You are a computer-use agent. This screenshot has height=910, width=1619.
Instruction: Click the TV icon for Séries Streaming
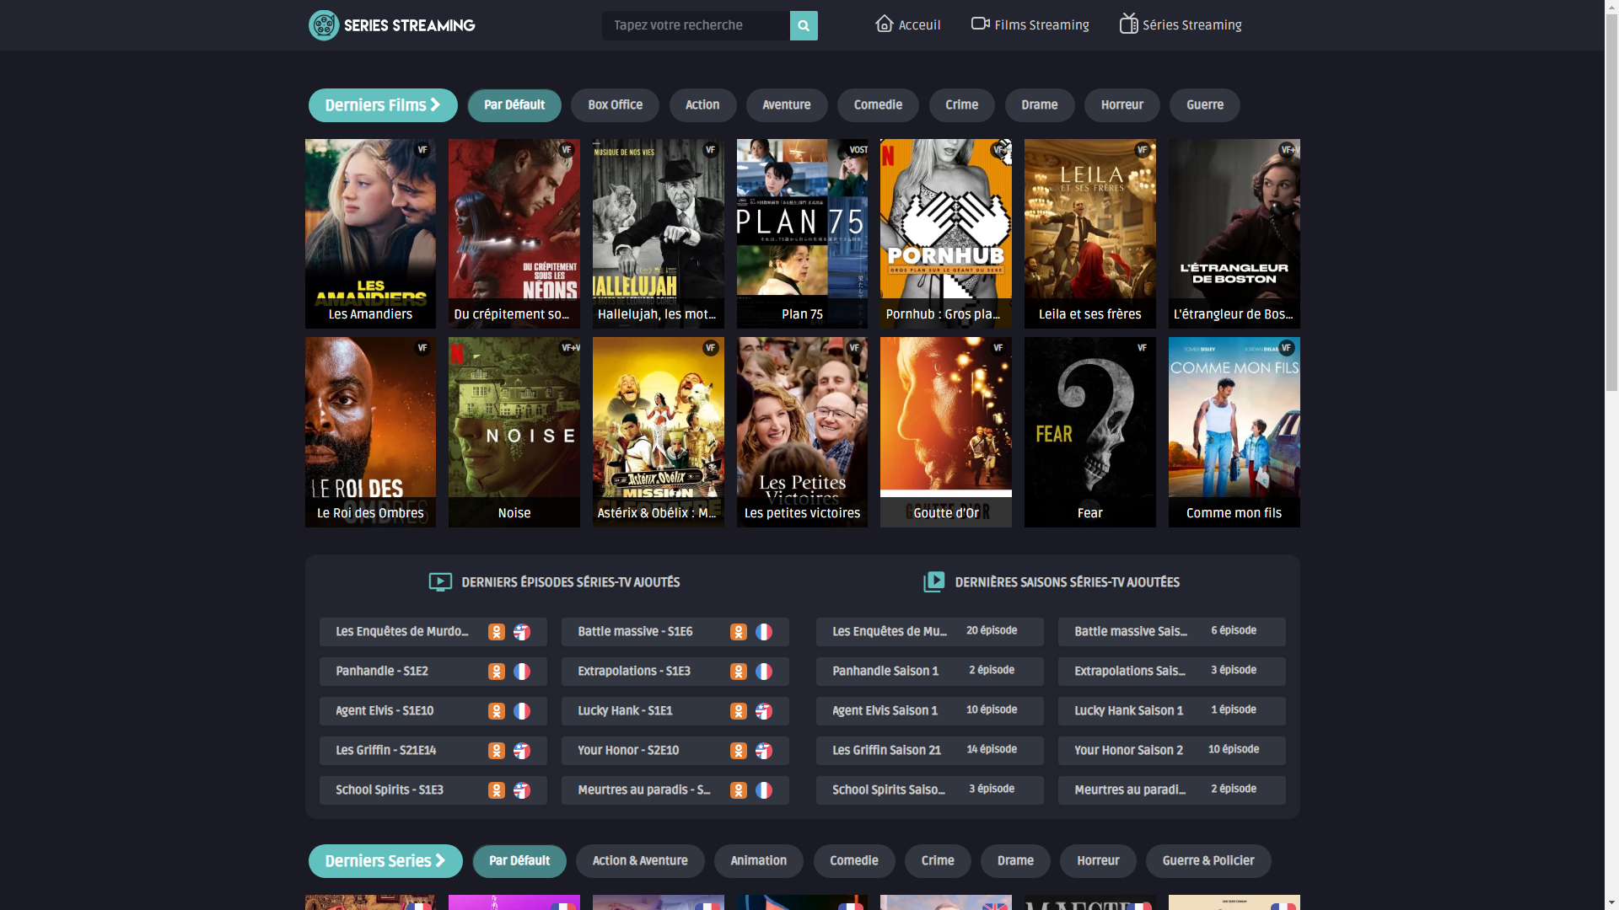(1129, 23)
